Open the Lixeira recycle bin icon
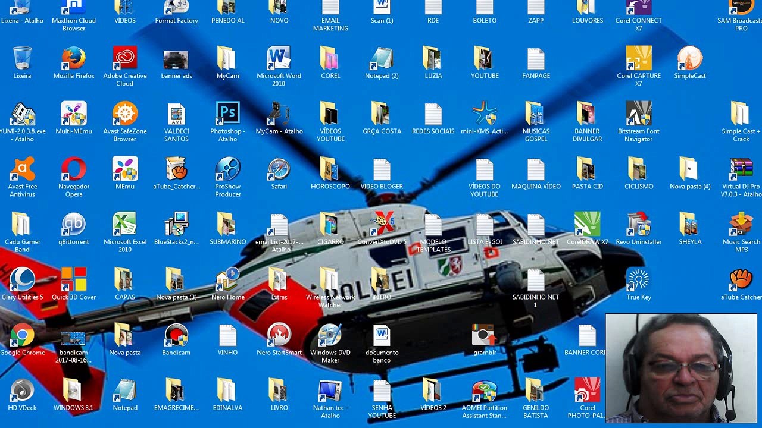 pyautogui.click(x=23, y=59)
